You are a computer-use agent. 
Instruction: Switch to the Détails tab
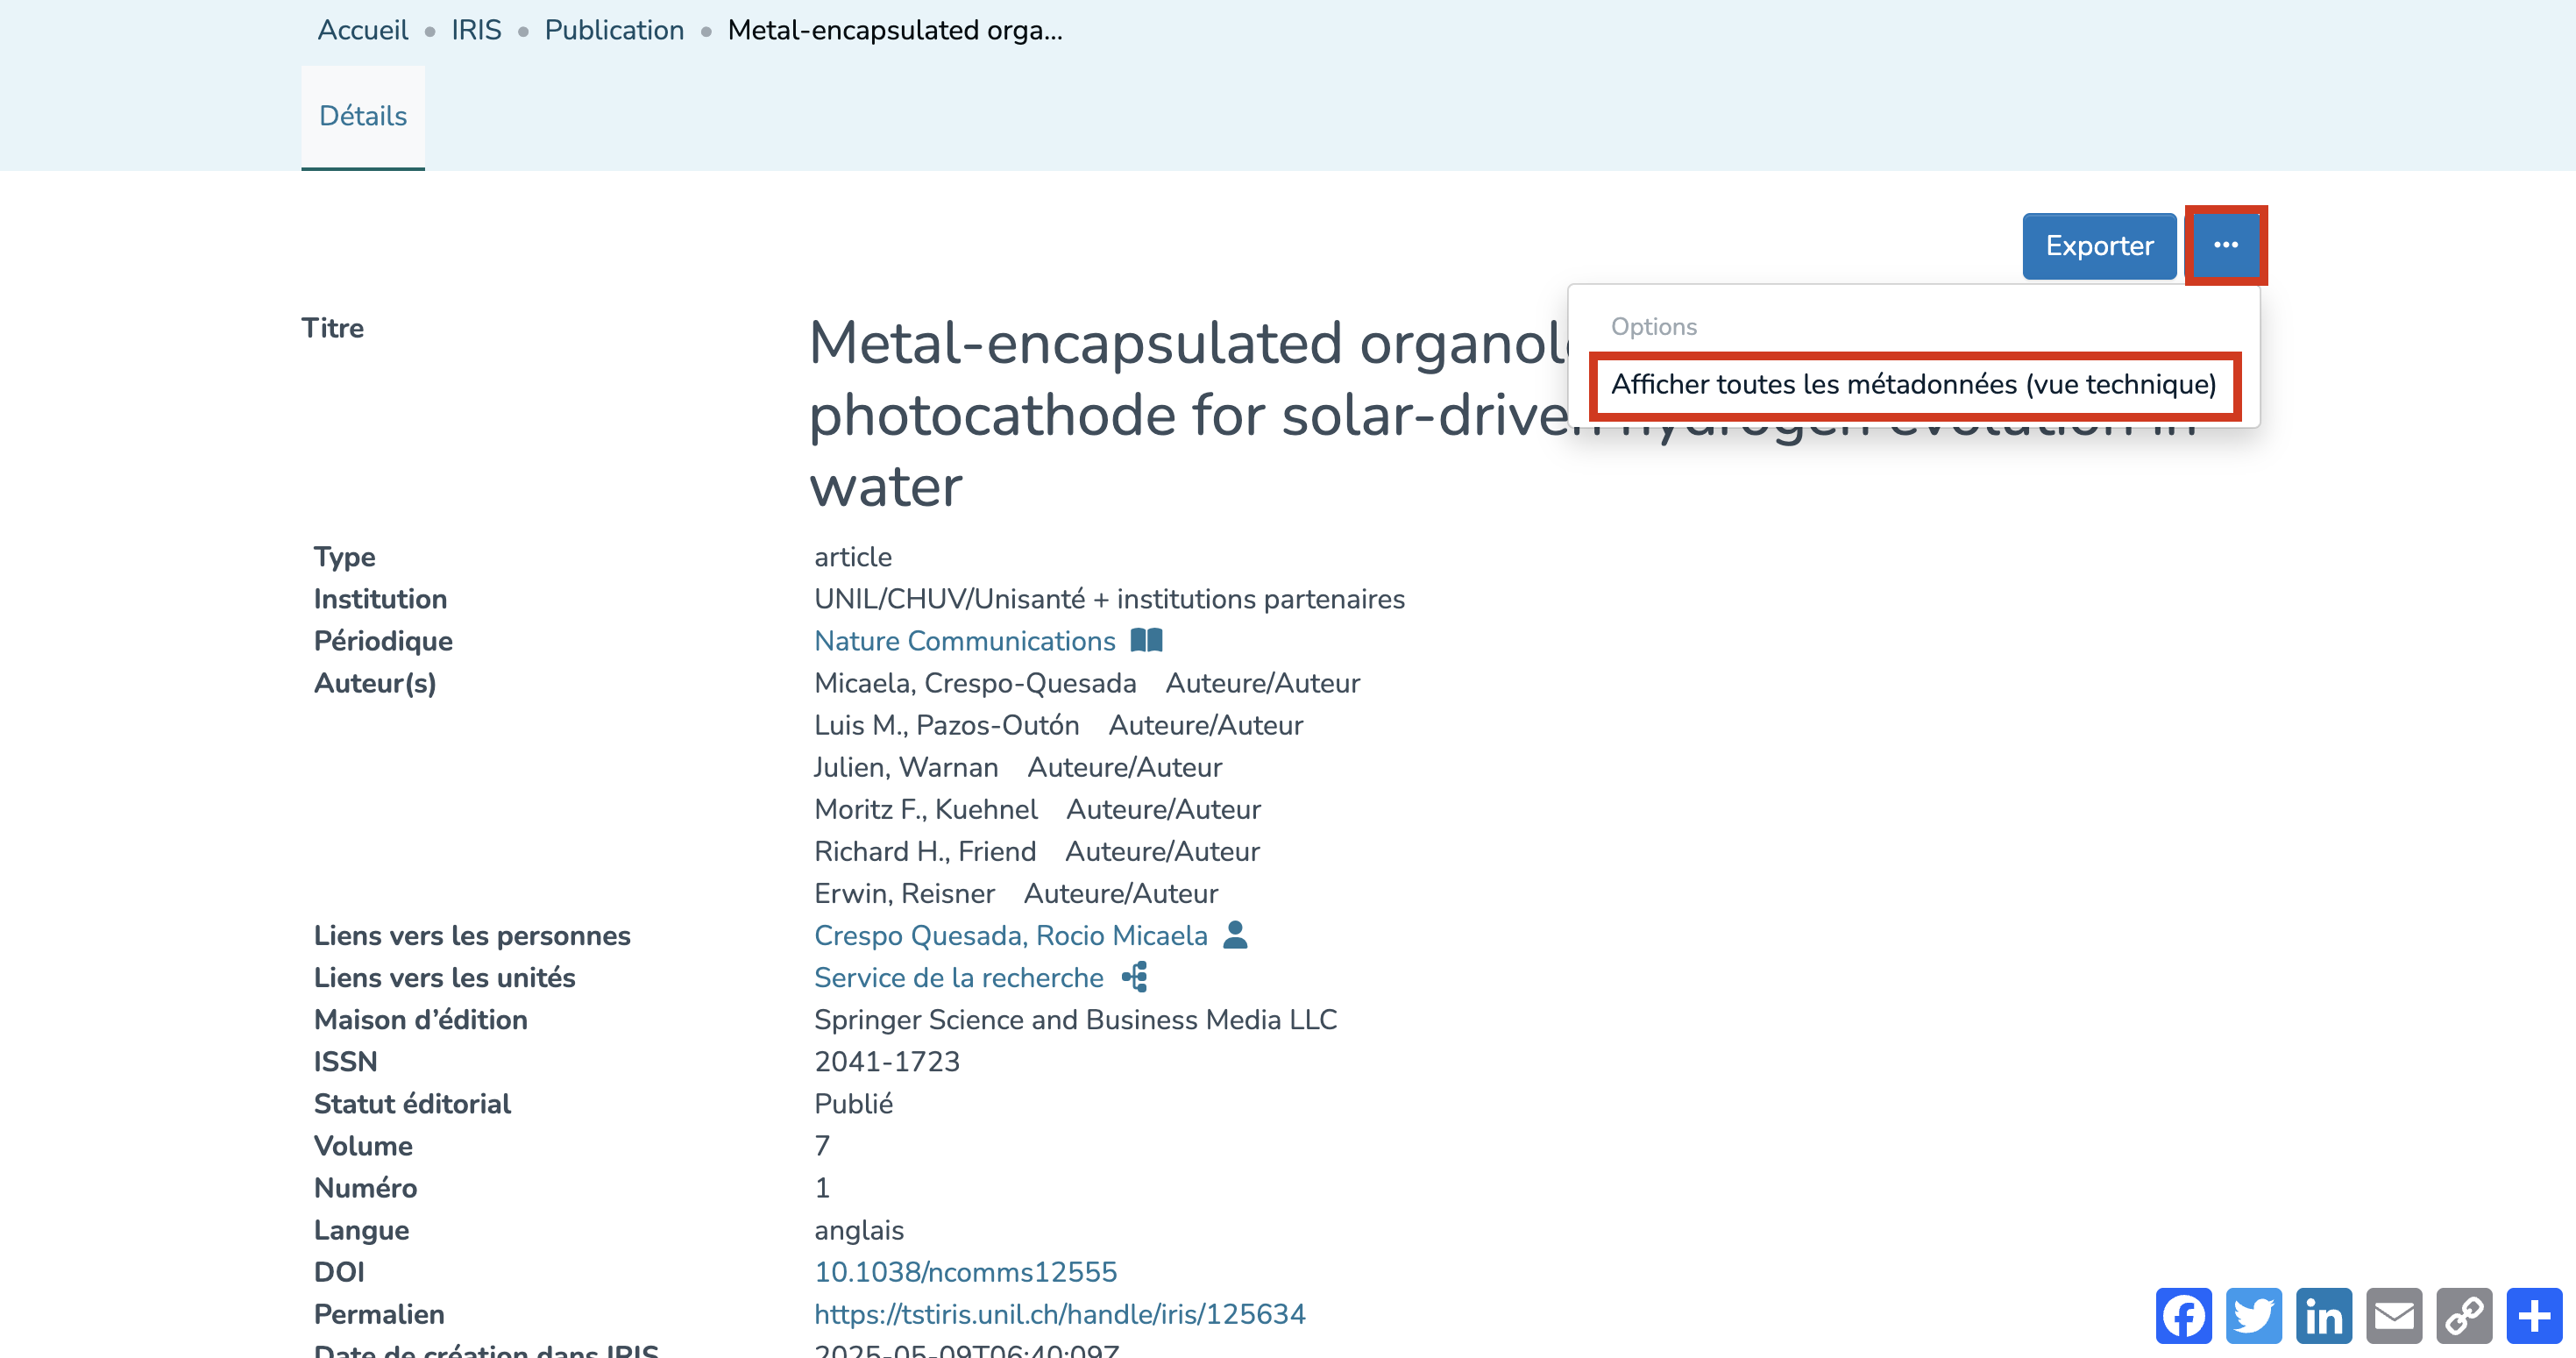click(363, 116)
